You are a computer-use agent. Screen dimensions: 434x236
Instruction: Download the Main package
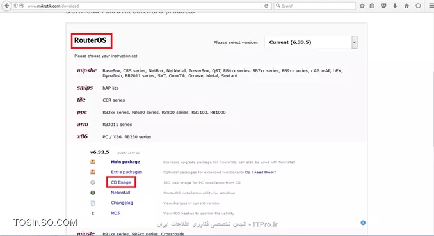point(125,162)
